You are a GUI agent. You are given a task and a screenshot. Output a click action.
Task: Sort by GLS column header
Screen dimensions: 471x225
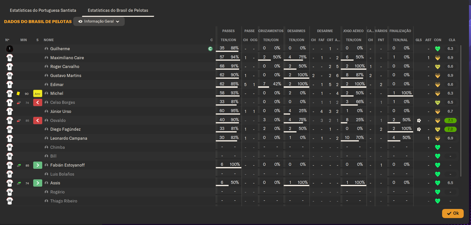(419, 40)
